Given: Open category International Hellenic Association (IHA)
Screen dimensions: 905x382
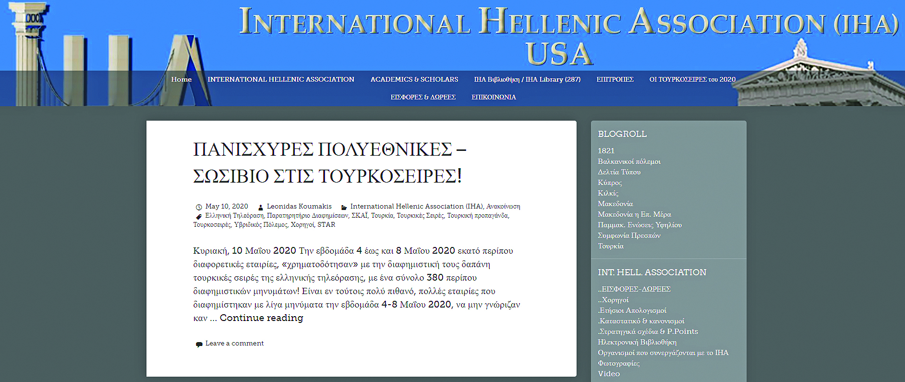Looking at the screenshot, I should pos(417,206).
